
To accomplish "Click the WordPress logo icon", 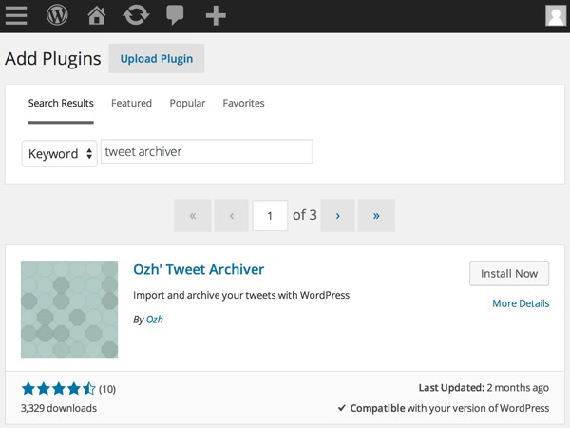I will coord(57,15).
